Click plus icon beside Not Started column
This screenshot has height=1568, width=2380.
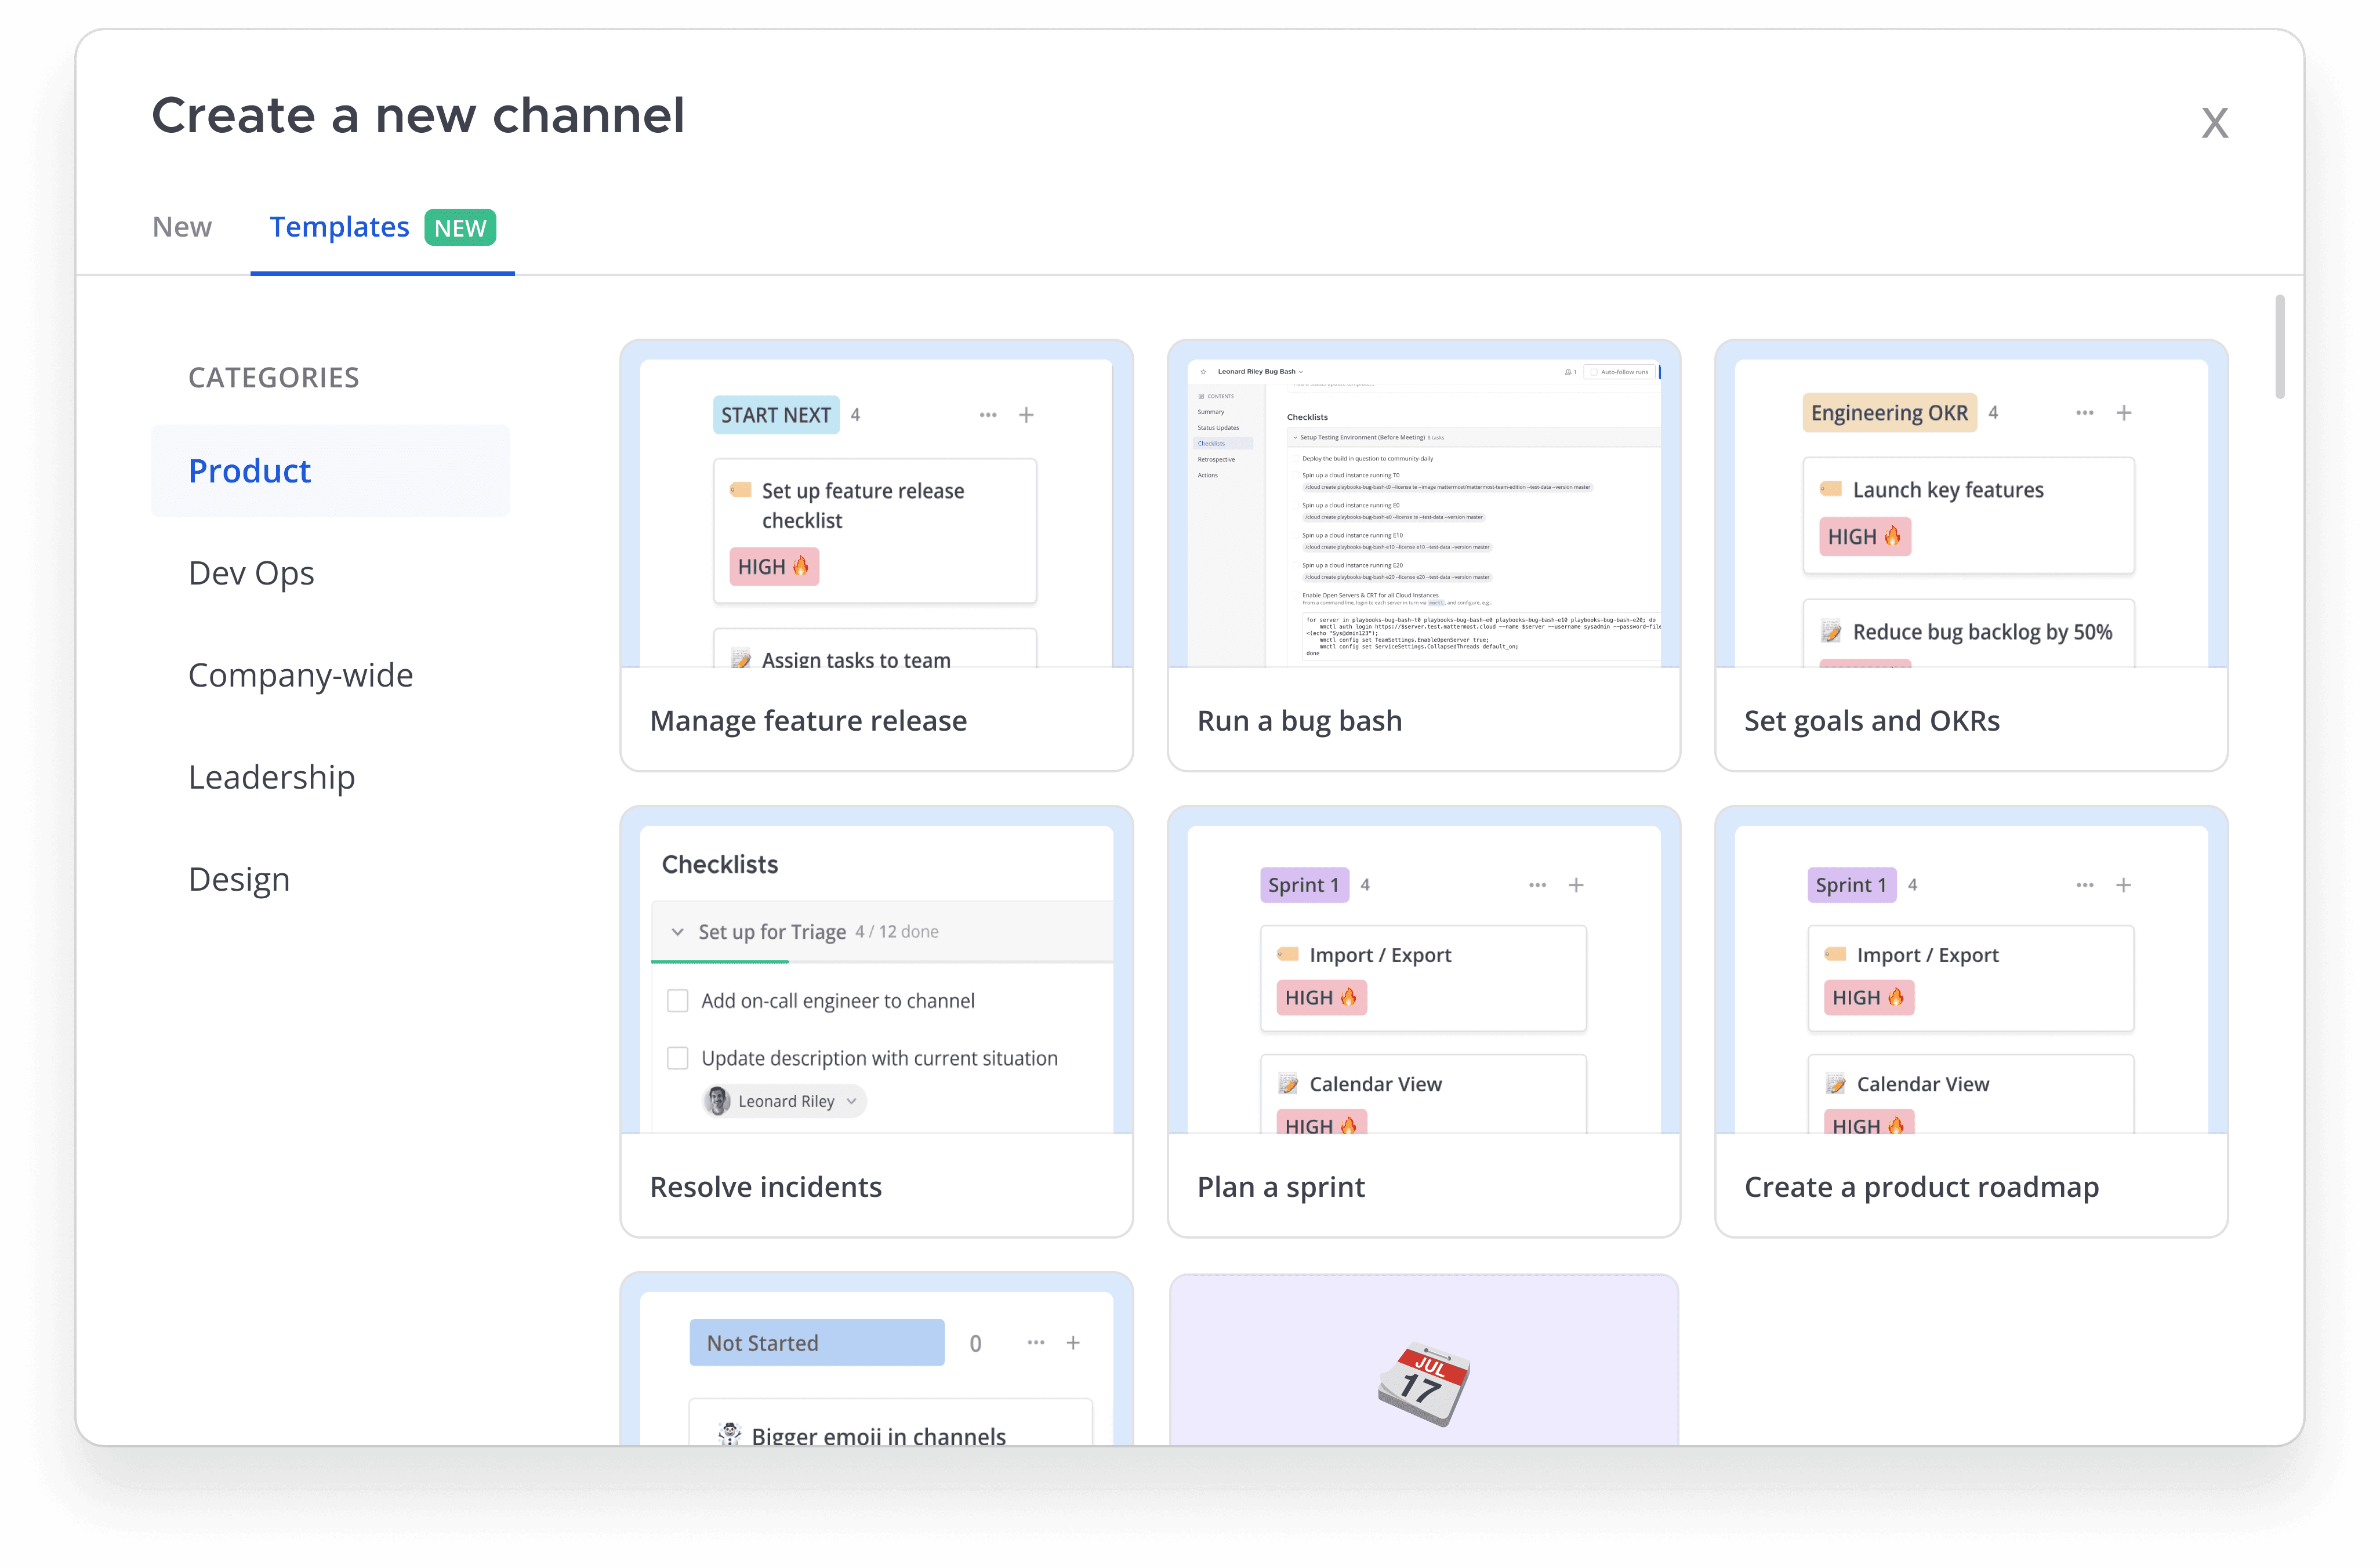(1073, 1343)
